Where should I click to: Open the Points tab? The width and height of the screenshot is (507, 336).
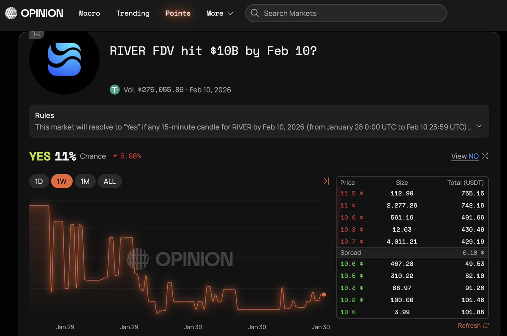[178, 13]
